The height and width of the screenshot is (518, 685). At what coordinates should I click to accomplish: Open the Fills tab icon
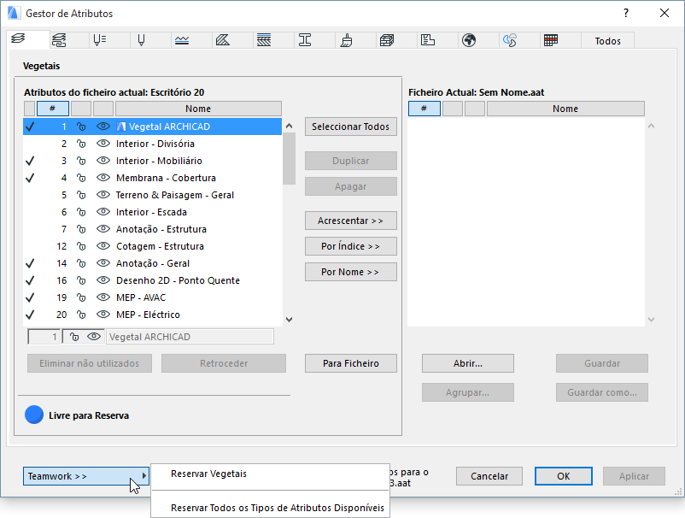[223, 40]
